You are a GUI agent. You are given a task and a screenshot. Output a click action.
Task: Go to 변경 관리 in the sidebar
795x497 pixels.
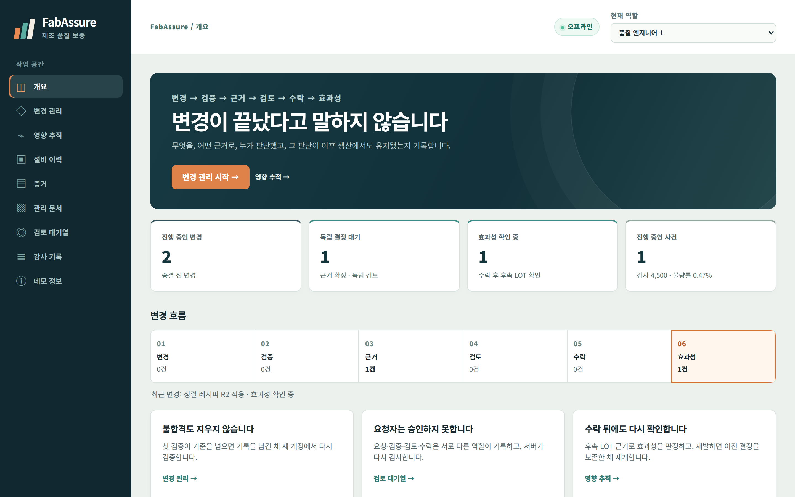(x=66, y=111)
